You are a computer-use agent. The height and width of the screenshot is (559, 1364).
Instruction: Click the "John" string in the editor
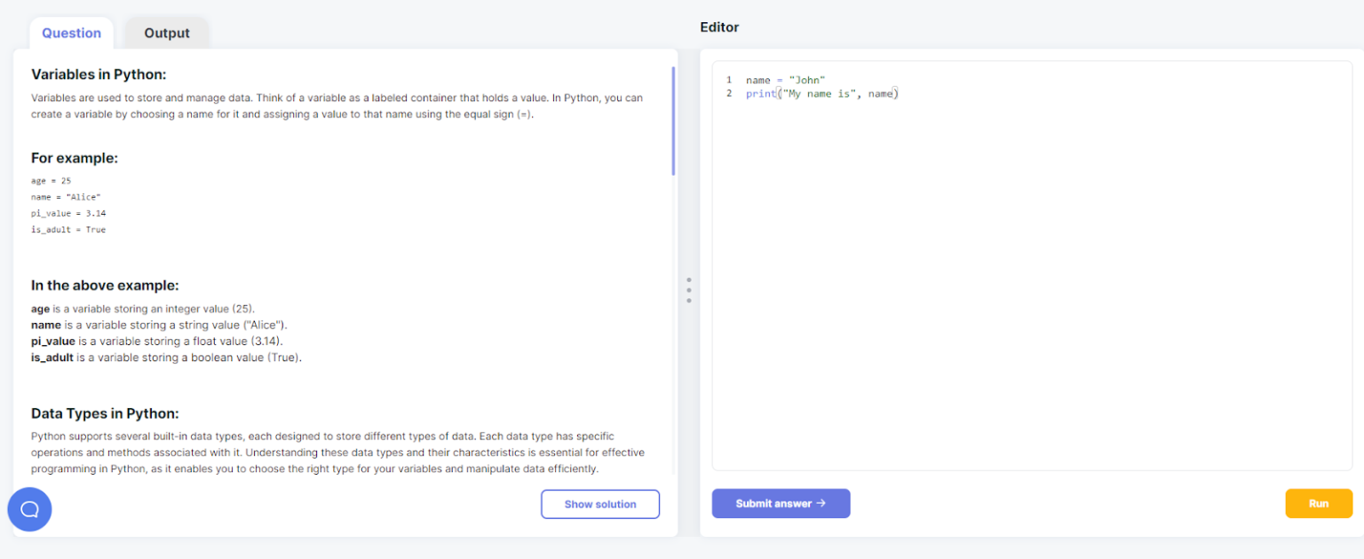tap(806, 80)
